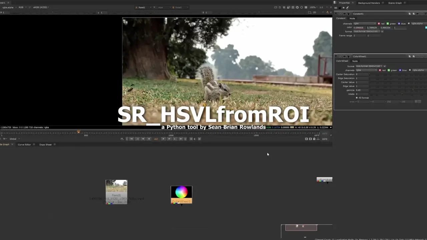This screenshot has width=427, height=240.
Task: Click the Node tab in ColorWheel1 panel
Action: tap(355, 61)
